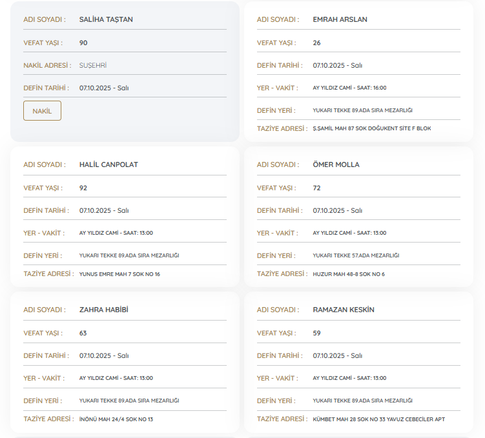This screenshot has width=485, height=438.
Task: Select Zahra Habibi's age value 63
Action: coord(83,333)
